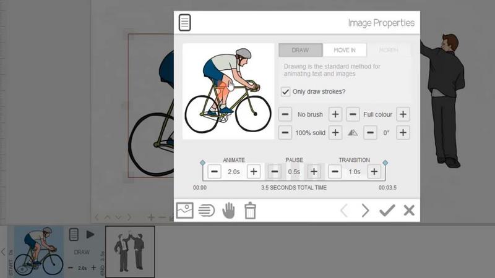The height and width of the screenshot is (278, 495).
Task: Toggle eye icon on cyclist thumbnail
Action: pos(22,270)
